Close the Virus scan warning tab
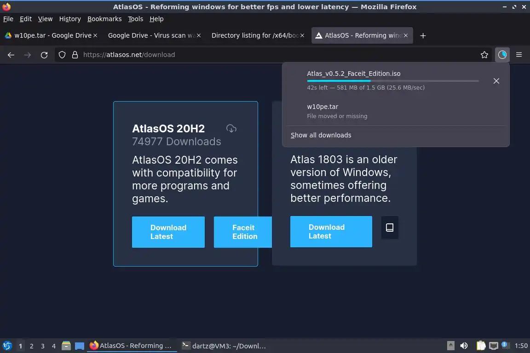The width and height of the screenshot is (530, 353). point(199,35)
